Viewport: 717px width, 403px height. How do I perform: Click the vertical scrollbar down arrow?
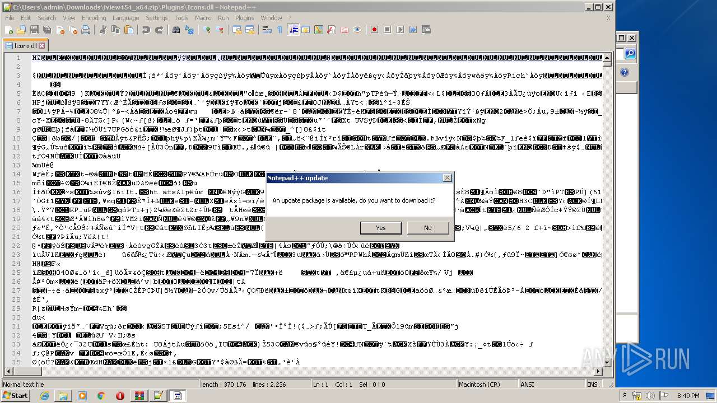click(607, 363)
